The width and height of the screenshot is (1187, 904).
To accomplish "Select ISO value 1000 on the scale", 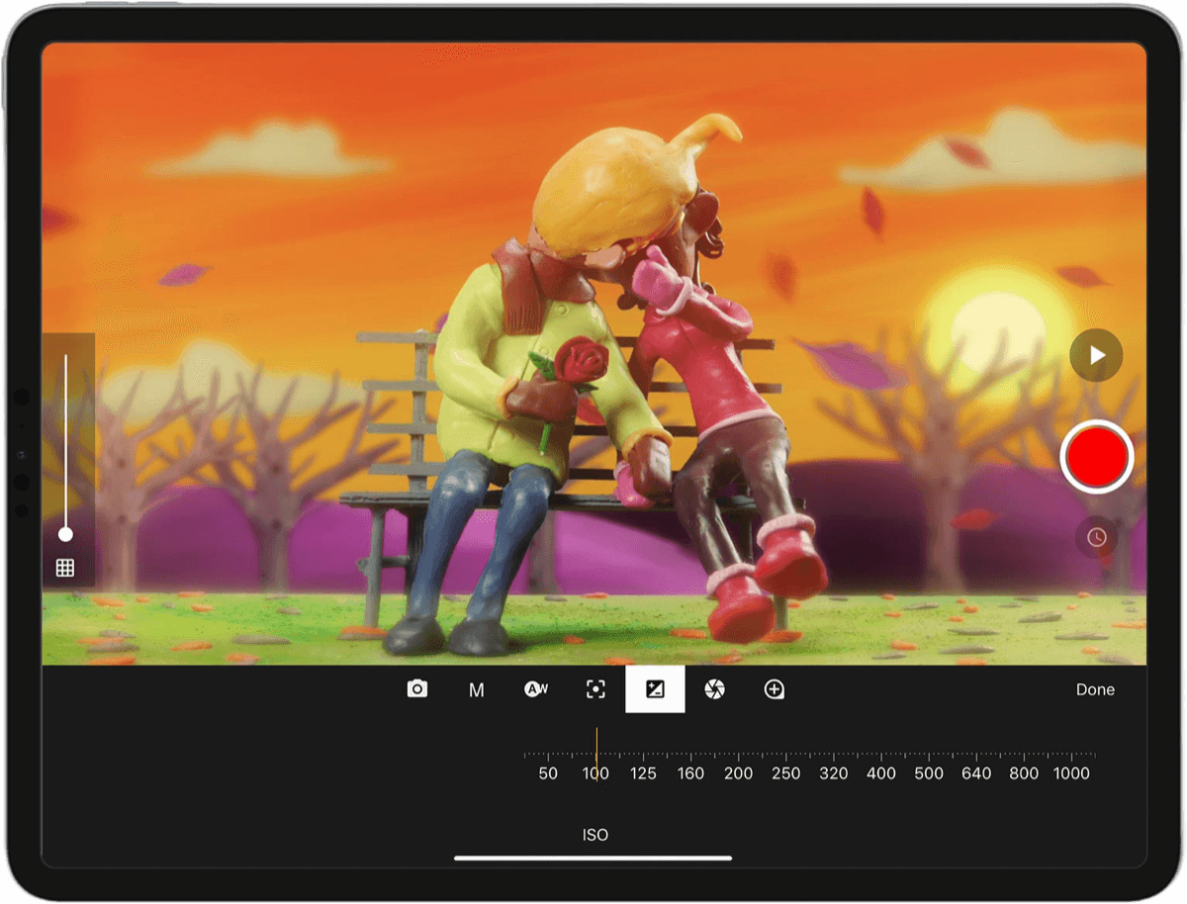I will 1071,772.
